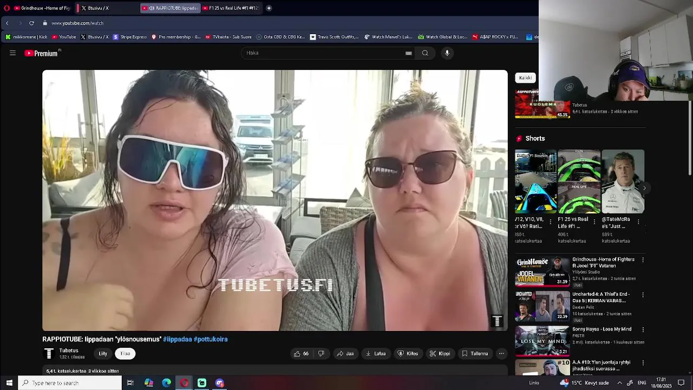Open the mikkomane Kick bookmark
The image size is (693, 390).
pos(26,37)
